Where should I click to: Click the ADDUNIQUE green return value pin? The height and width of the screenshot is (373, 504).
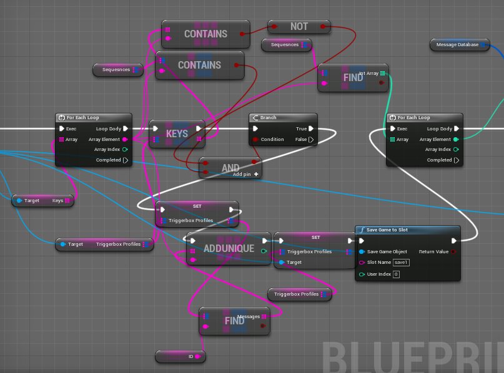[x=264, y=251]
